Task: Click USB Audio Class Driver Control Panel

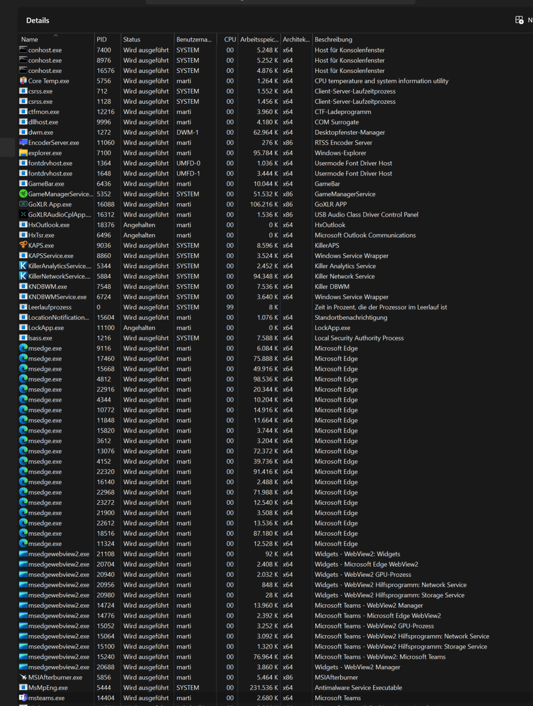Action: (x=366, y=214)
